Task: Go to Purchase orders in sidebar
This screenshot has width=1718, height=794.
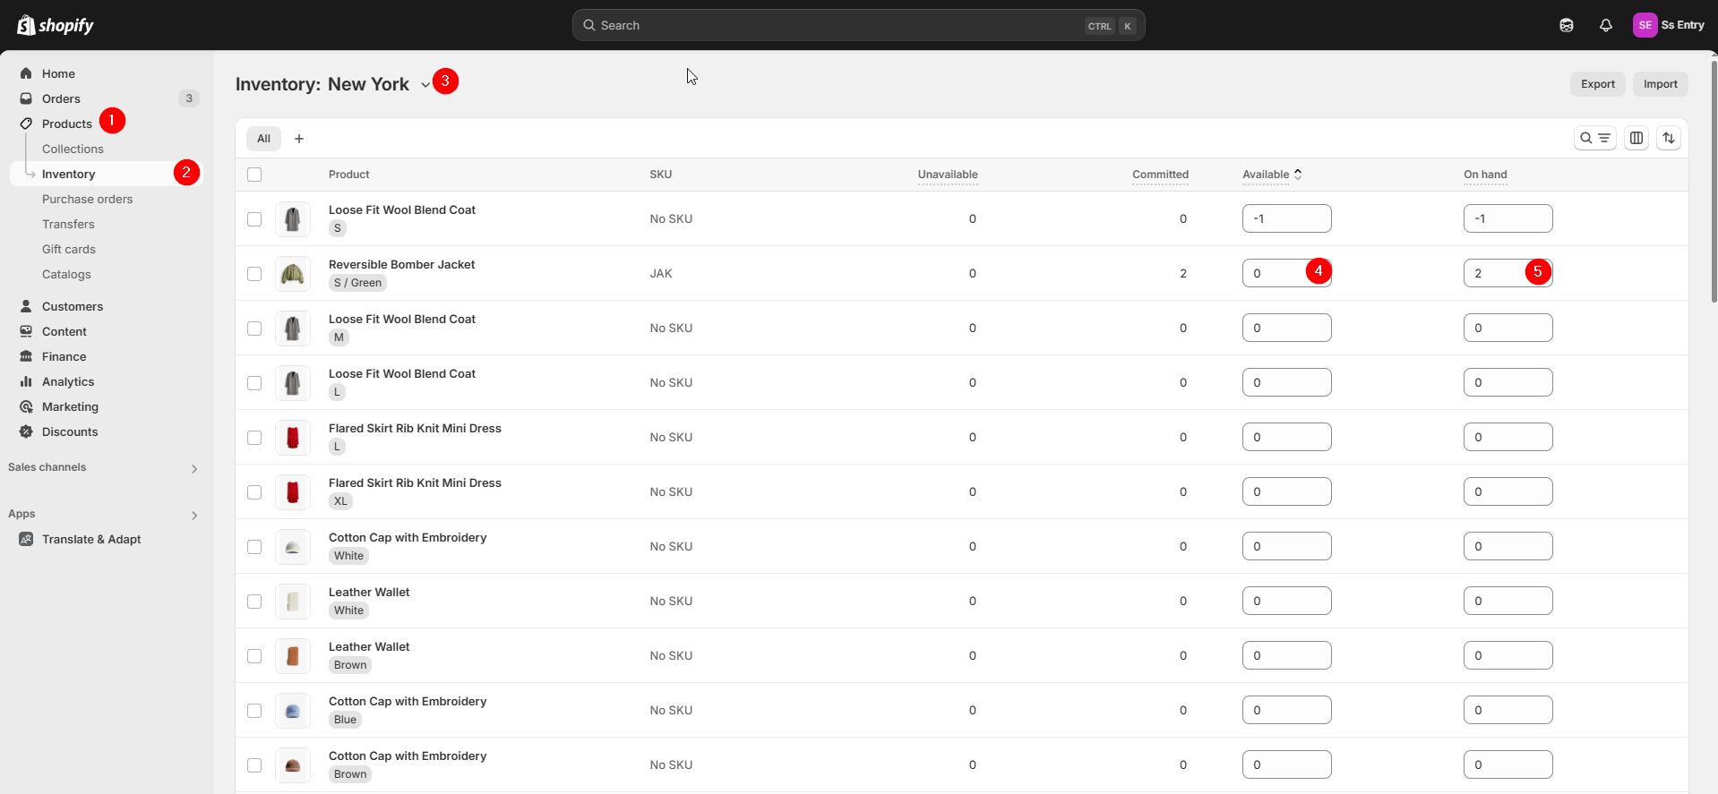Action: click(x=87, y=199)
